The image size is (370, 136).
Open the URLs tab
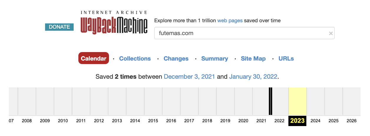286,58
